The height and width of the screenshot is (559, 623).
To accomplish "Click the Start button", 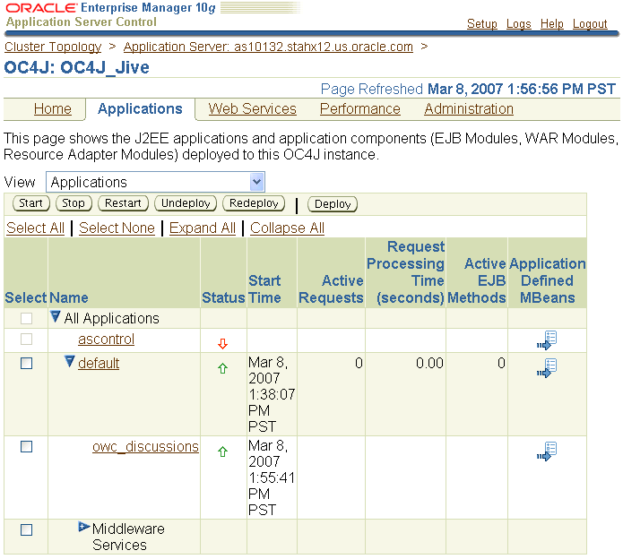I will tap(31, 203).
